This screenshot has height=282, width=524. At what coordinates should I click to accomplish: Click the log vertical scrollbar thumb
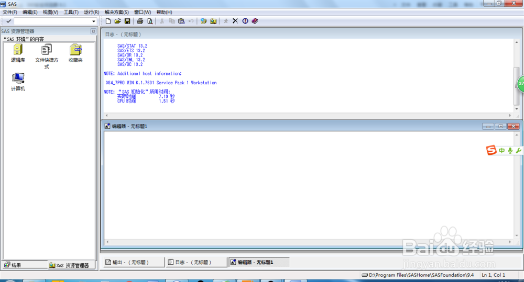(x=517, y=86)
